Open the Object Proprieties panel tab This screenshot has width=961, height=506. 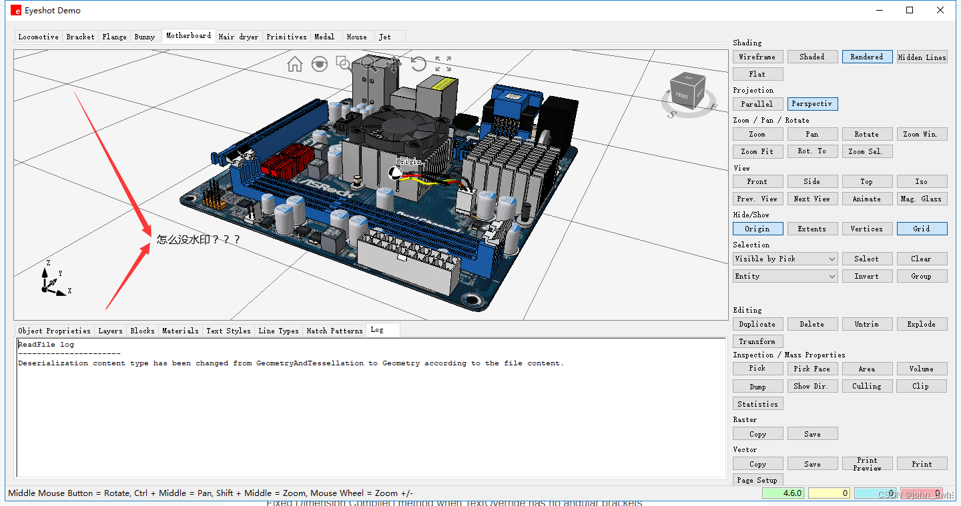tap(55, 331)
